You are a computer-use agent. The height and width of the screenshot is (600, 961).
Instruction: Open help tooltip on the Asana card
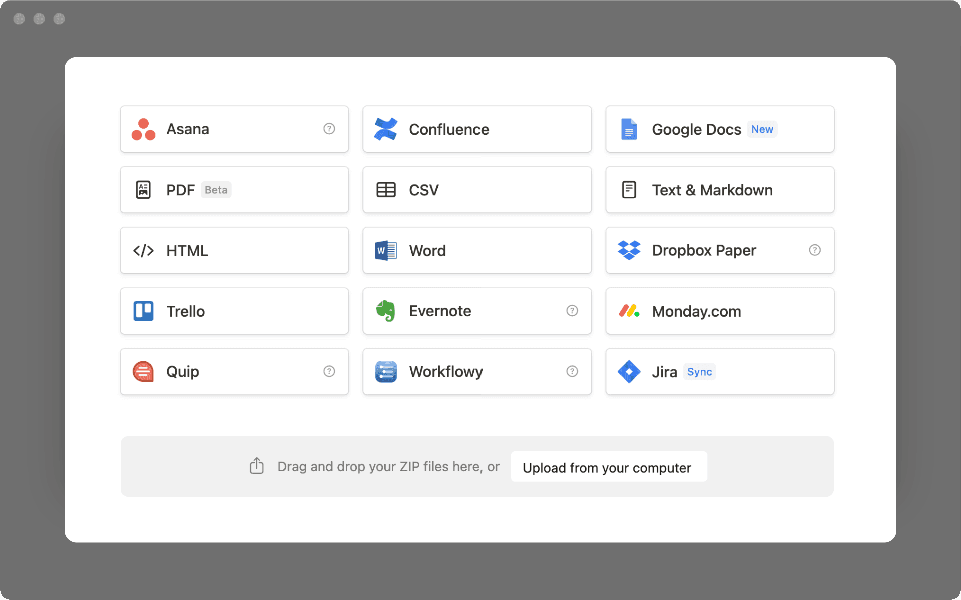[x=329, y=129]
